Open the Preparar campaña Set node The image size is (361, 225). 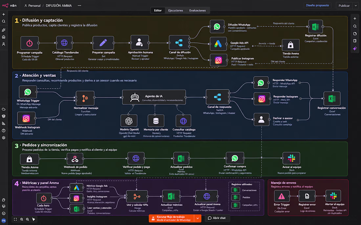pyautogui.click(x=103, y=43)
